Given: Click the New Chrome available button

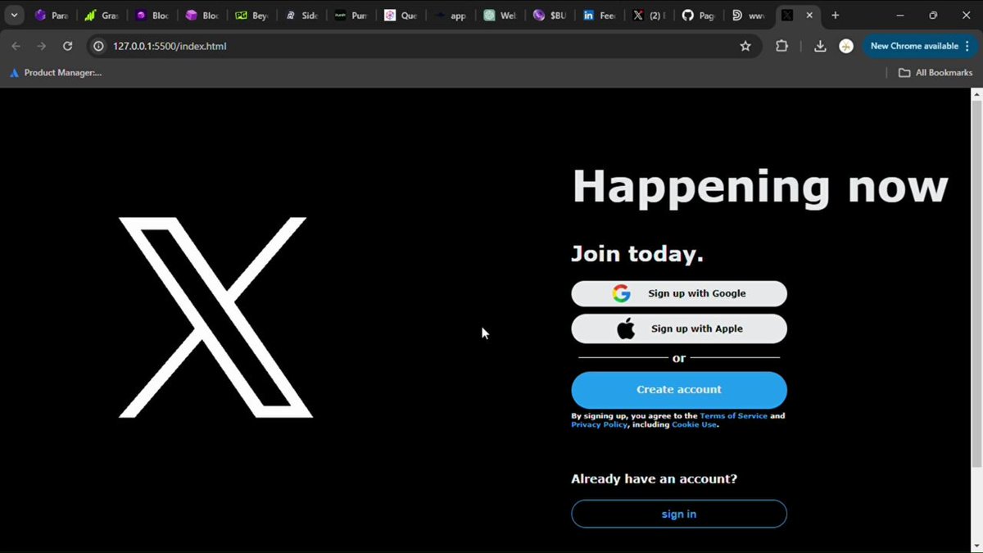Looking at the screenshot, I should (x=919, y=46).
